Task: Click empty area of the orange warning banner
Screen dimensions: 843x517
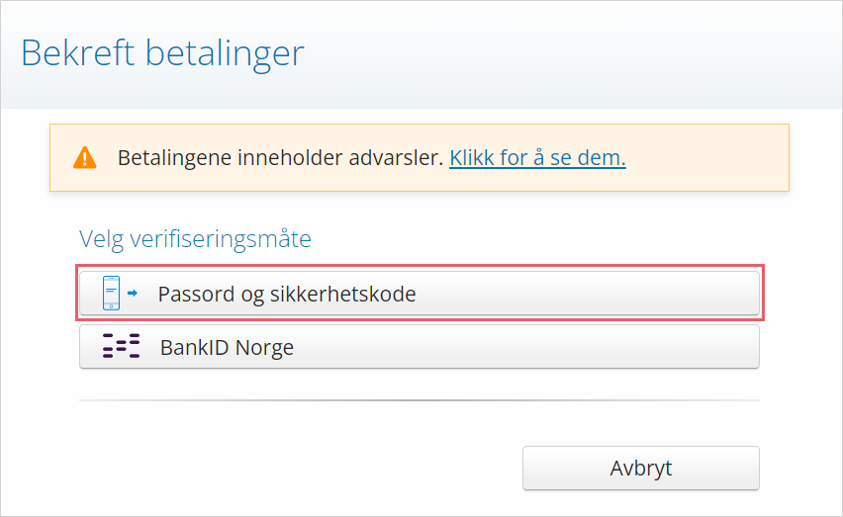Action: (x=707, y=158)
